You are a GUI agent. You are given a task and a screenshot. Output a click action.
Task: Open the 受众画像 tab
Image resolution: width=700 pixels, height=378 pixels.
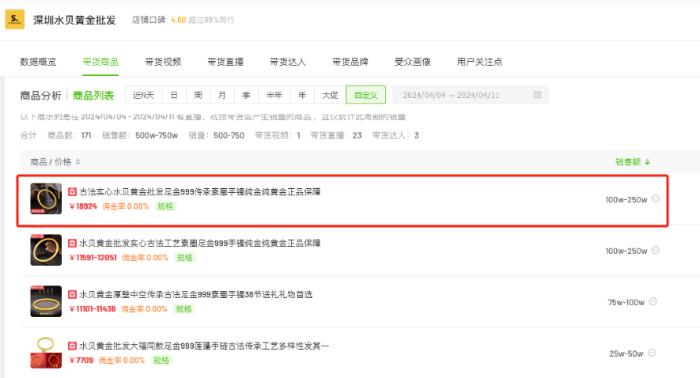(x=412, y=62)
